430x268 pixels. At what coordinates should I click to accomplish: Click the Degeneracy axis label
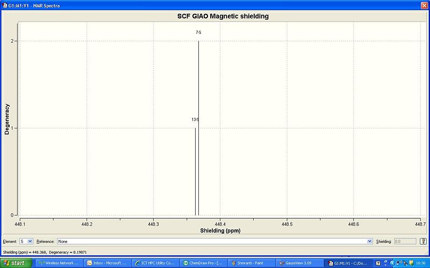[x=7, y=119]
